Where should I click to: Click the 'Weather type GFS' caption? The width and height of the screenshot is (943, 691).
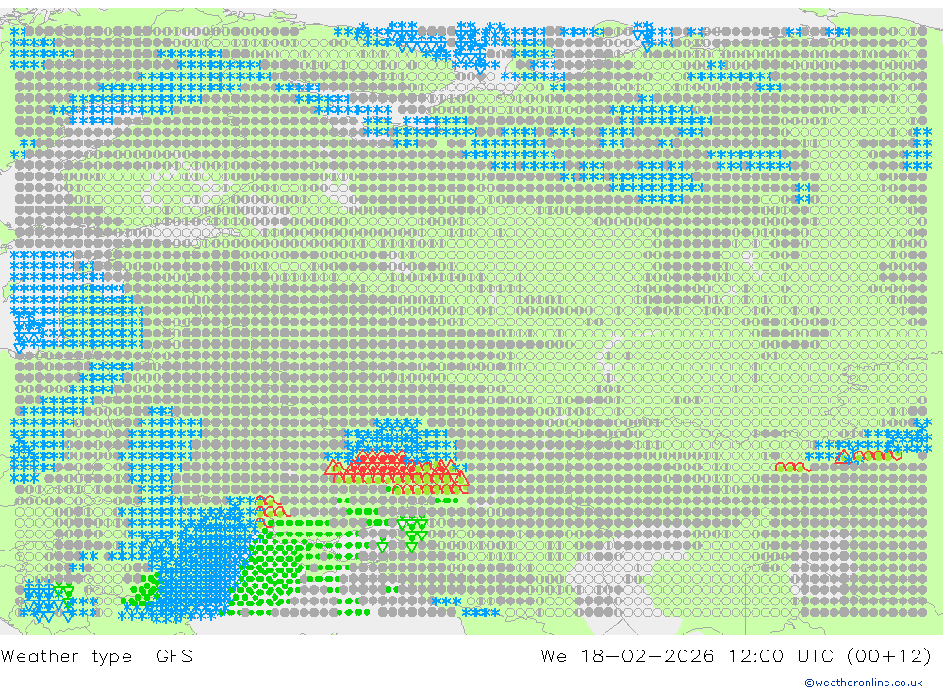97,655
